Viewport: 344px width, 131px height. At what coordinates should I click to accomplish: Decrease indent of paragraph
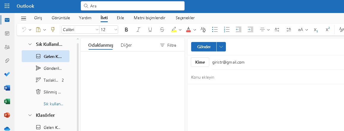coord(238,30)
